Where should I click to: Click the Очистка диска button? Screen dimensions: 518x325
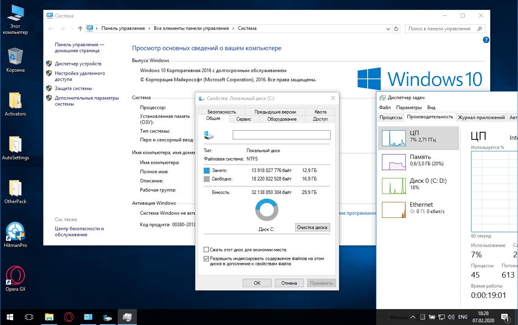(312, 227)
